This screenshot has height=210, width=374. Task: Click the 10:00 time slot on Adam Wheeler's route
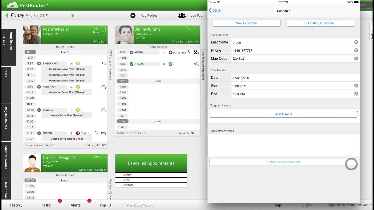(x=30, y=98)
